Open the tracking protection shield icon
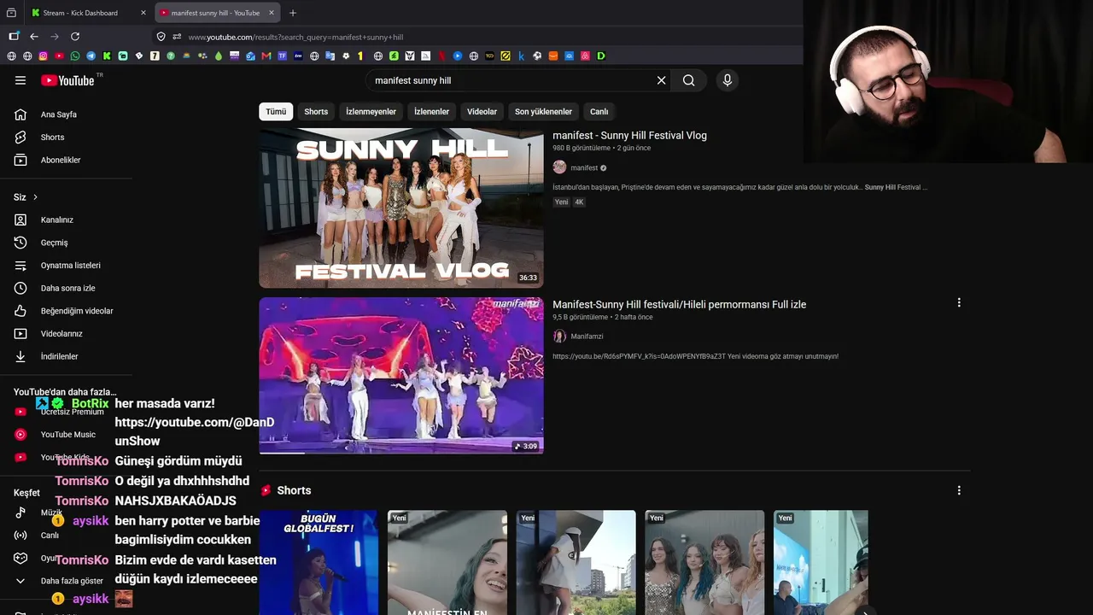Image resolution: width=1093 pixels, height=615 pixels. (x=161, y=37)
